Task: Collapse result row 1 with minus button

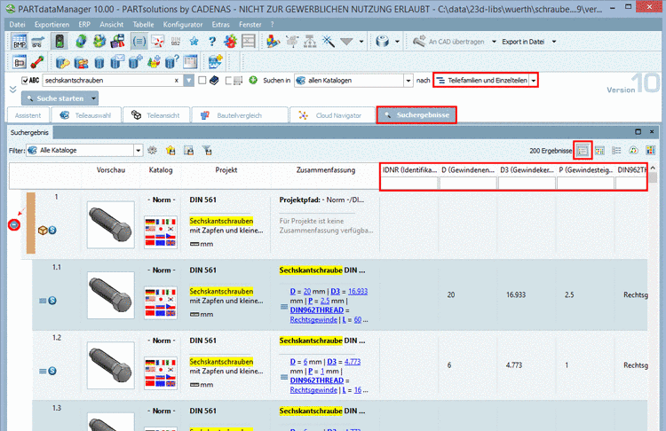Action: (14, 224)
